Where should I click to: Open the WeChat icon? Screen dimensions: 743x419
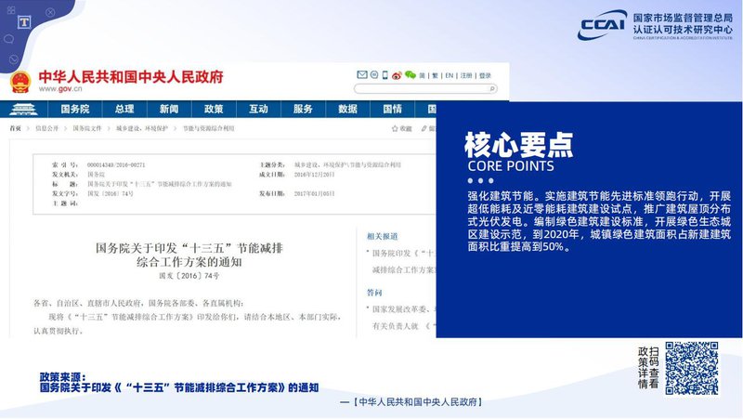411,75
